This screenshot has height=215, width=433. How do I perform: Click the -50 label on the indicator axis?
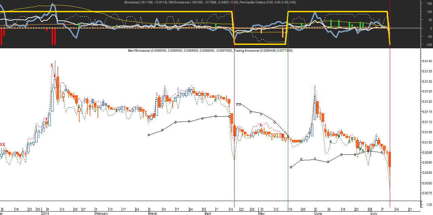(430, 37)
